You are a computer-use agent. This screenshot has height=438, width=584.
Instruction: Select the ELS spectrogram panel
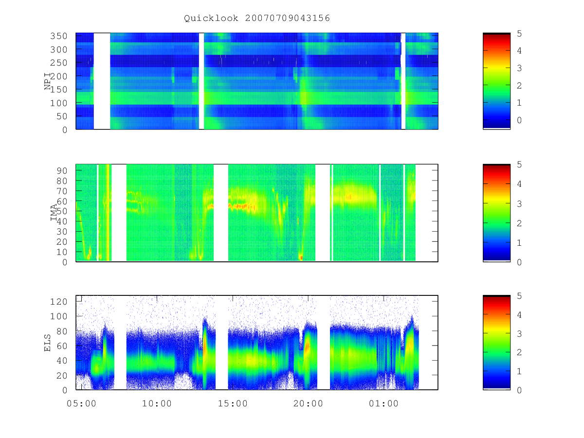coord(257,343)
